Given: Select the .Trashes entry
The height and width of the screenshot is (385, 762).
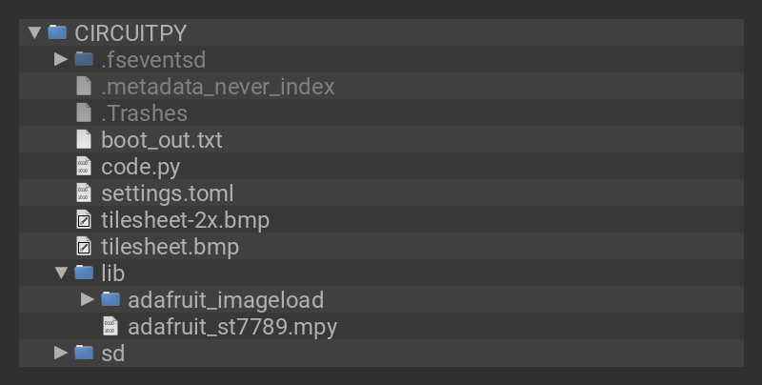Looking at the screenshot, I should (x=144, y=113).
